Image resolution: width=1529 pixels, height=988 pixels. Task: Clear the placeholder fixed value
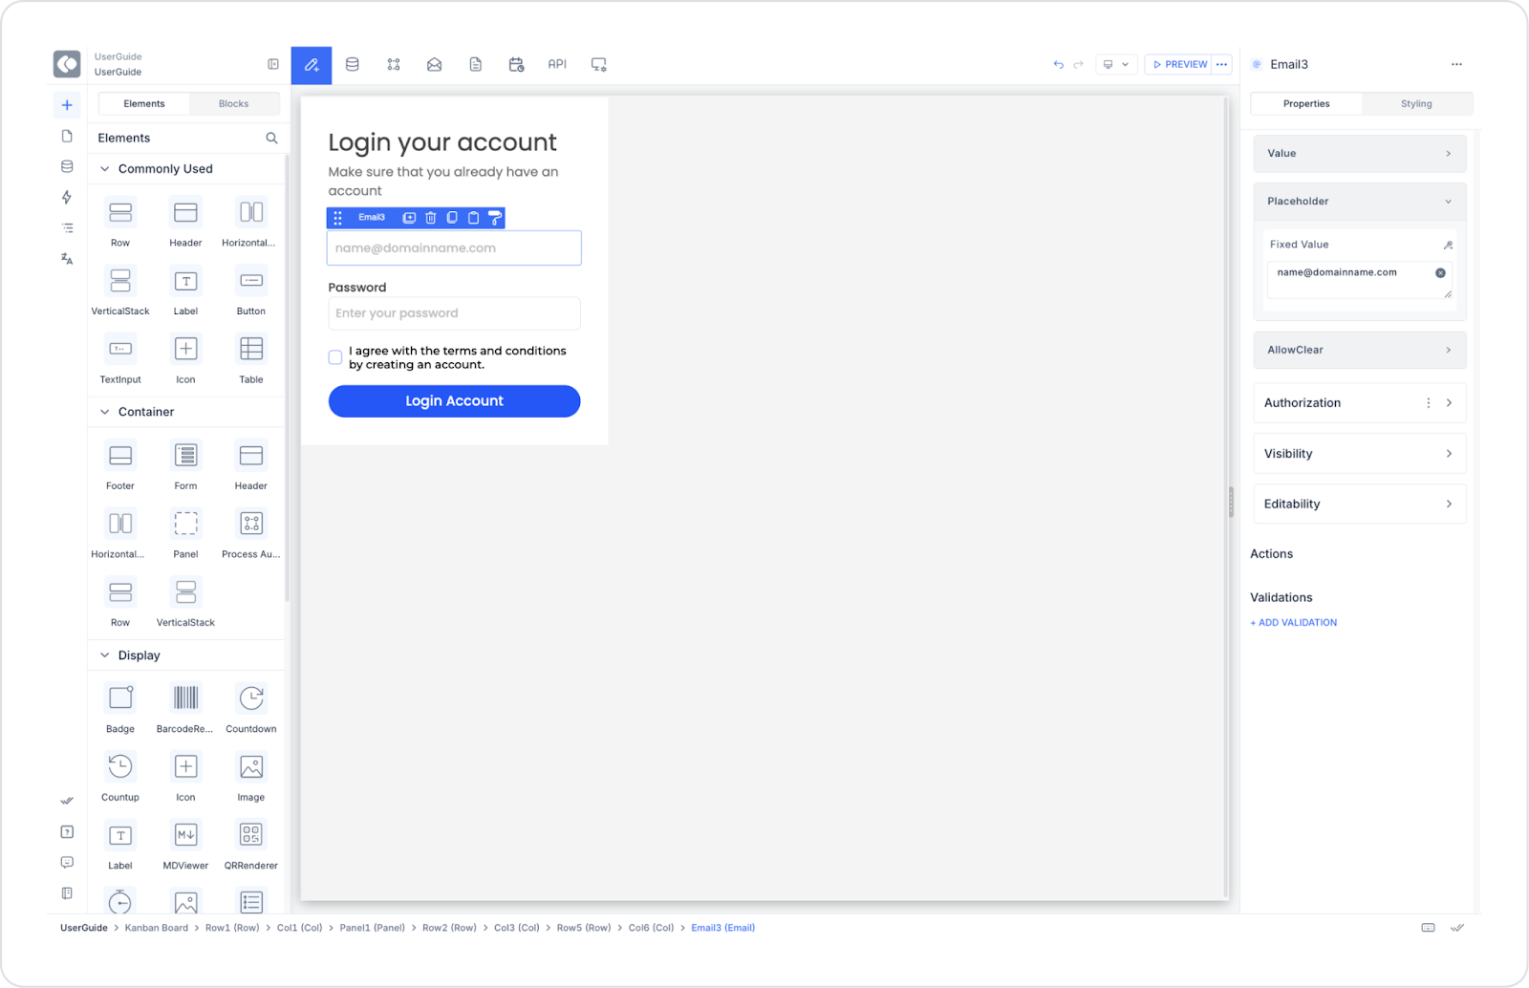point(1440,273)
